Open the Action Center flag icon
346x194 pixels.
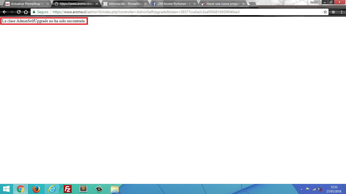pyautogui.click(x=308, y=189)
